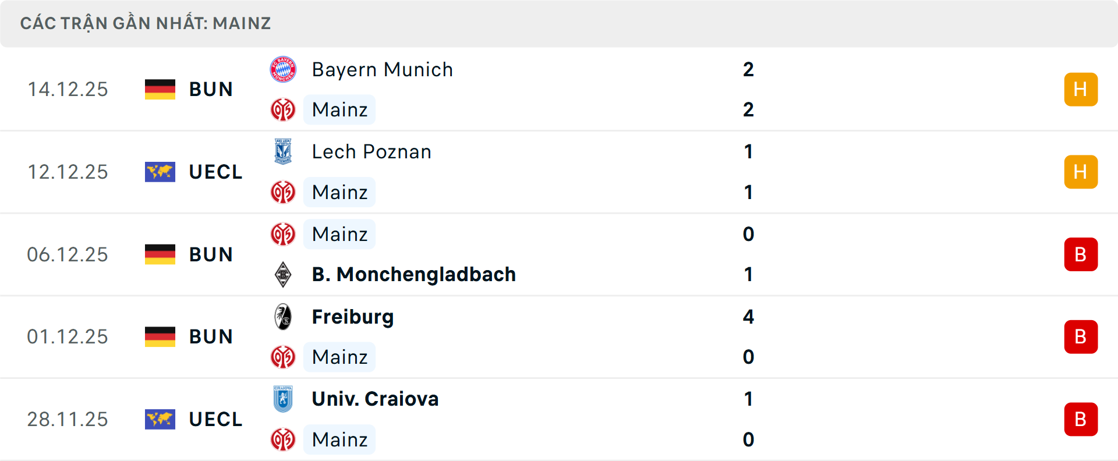Click German flag beside the 06.12.25 match
Image resolution: width=1118 pixels, height=461 pixels.
(160, 254)
